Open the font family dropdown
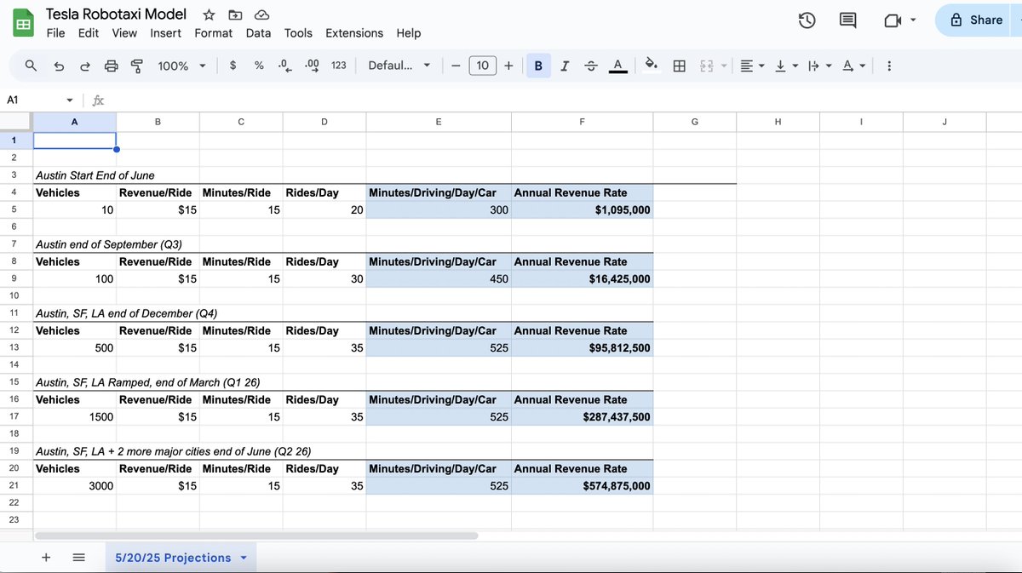The height and width of the screenshot is (573, 1022). [x=399, y=66]
